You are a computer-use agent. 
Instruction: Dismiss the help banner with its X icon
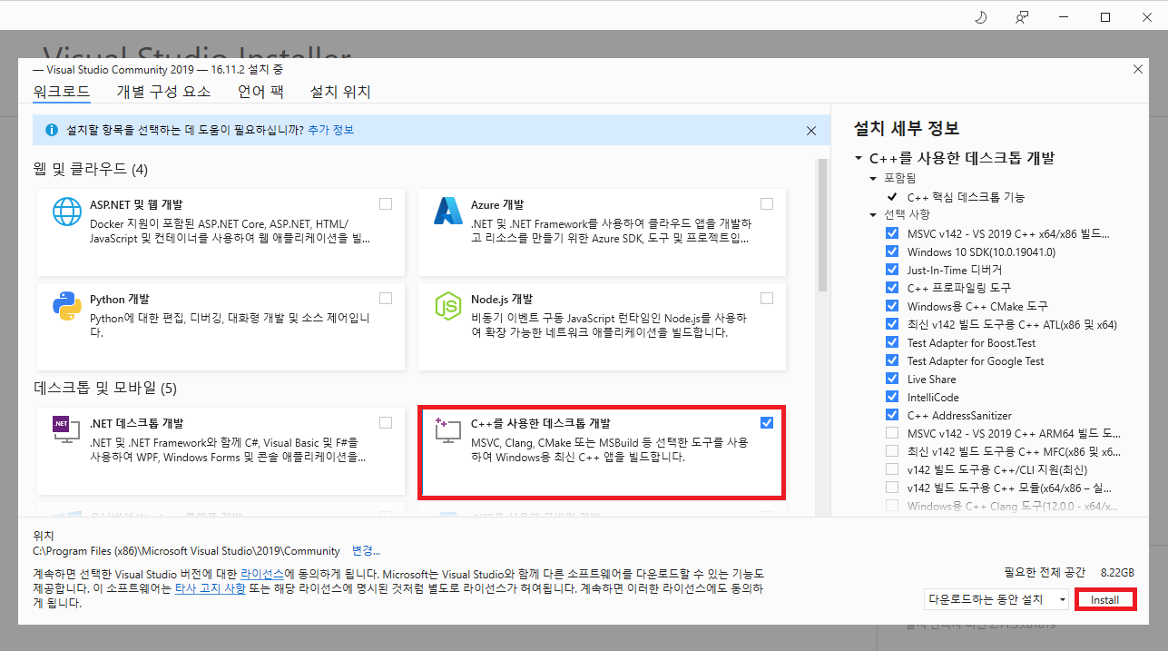(811, 131)
